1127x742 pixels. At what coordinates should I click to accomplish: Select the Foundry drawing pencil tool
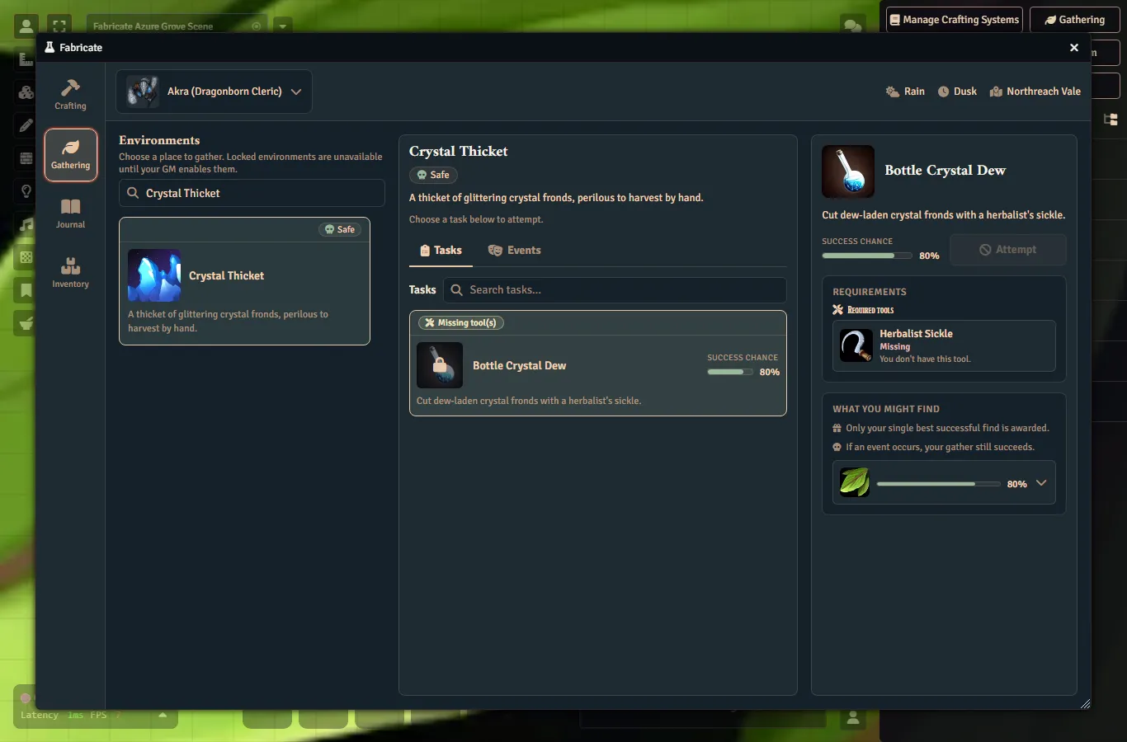click(x=26, y=125)
